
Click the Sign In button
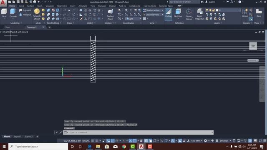[x=210, y=2]
